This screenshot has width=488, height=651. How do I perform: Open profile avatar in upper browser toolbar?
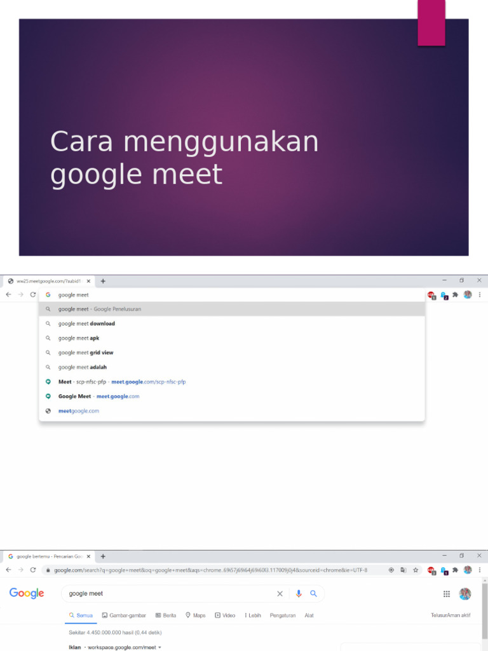point(468,294)
